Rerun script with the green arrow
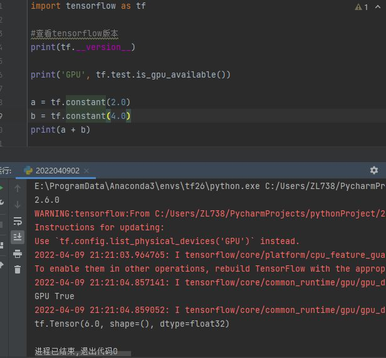 tap(2, 188)
